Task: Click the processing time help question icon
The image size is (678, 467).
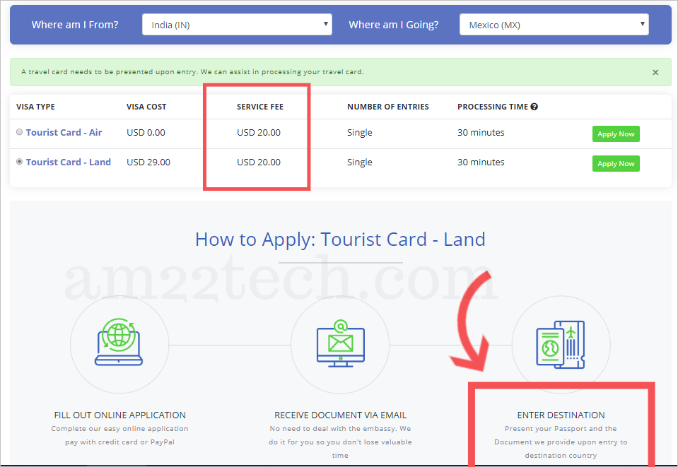Action: 534,107
